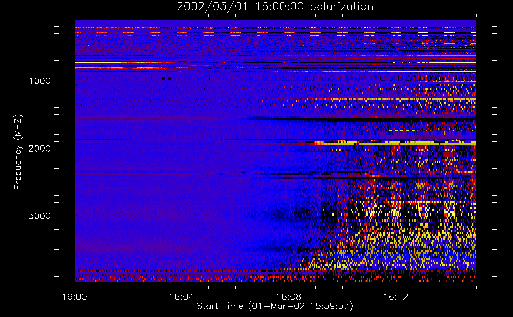
Task: Click the 16:00 time axis label
Action: [x=75, y=297]
